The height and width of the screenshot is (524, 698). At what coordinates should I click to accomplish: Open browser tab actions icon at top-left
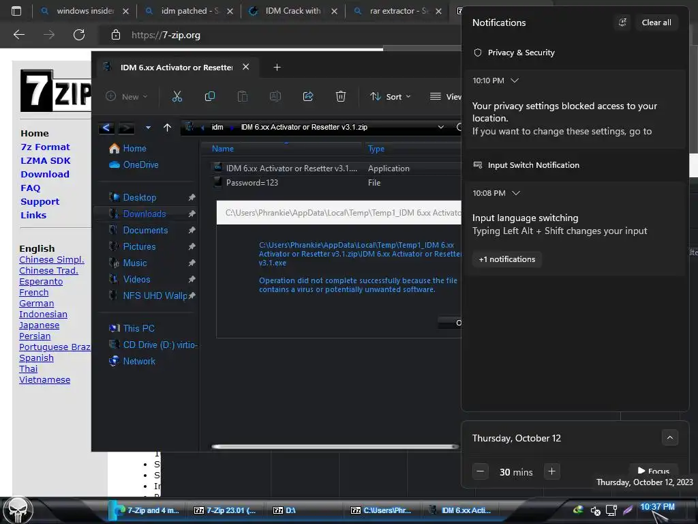click(16, 11)
